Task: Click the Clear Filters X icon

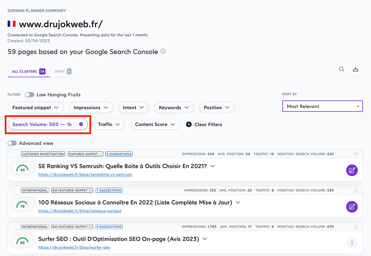Action: coord(188,124)
